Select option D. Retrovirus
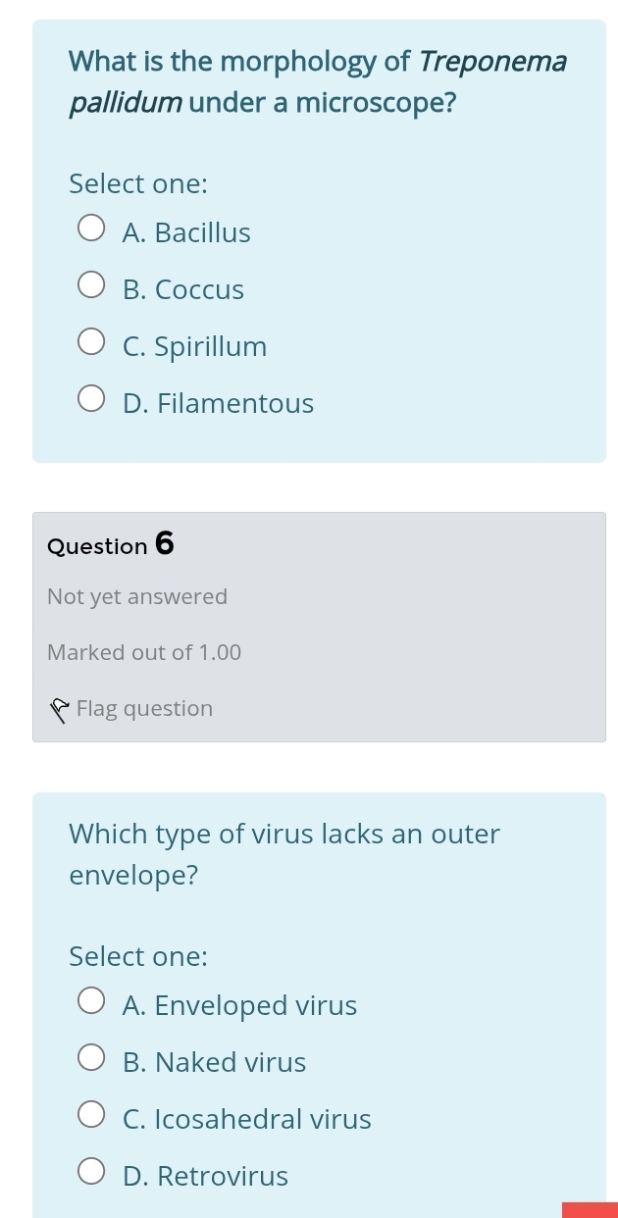Image resolution: width=618 pixels, height=1218 pixels. [91, 1171]
